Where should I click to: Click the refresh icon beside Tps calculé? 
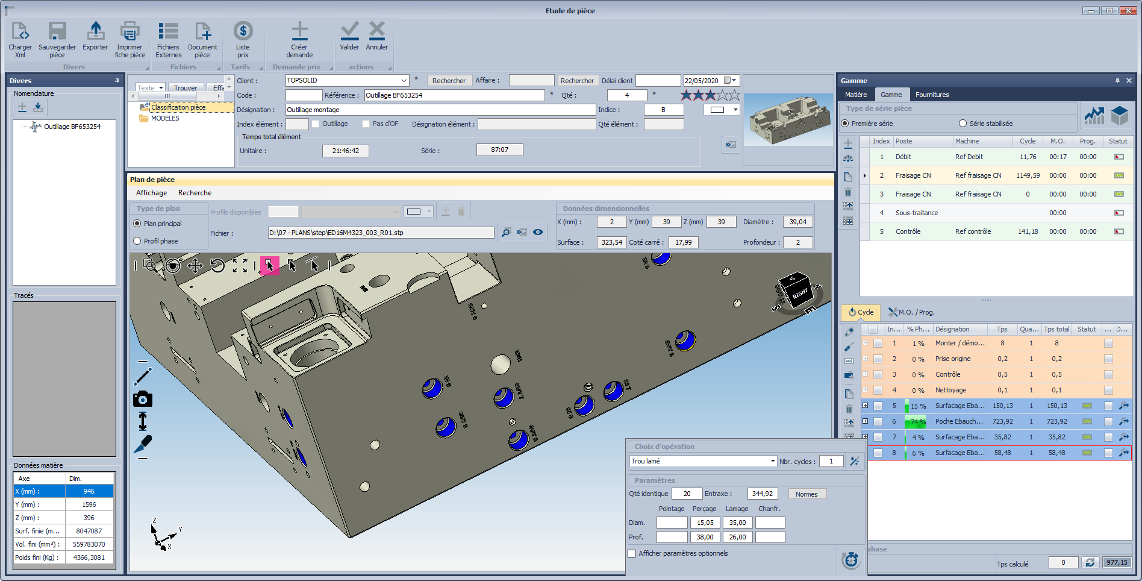coord(1090,562)
